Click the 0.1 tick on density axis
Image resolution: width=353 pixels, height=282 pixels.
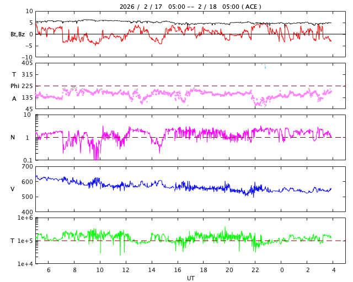click(x=27, y=160)
